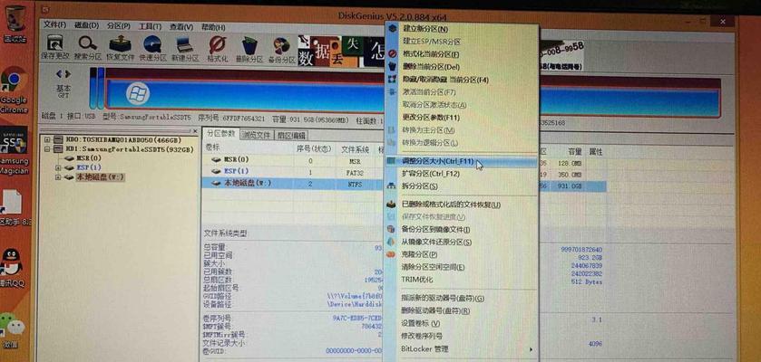Expand the ESP(1) tree node
761x362 pixels.
(58, 167)
